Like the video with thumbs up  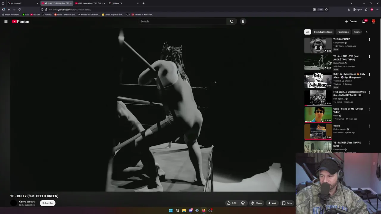tap(232, 203)
